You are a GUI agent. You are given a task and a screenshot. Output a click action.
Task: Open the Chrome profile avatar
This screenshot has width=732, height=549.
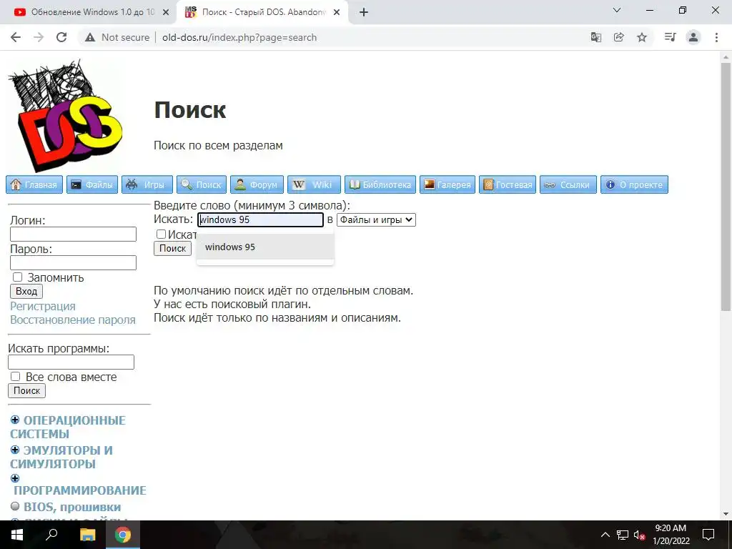click(x=693, y=37)
